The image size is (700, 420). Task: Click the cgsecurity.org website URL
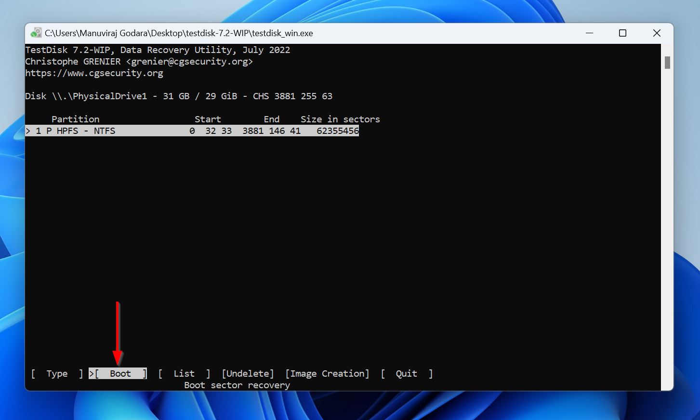click(94, 73)
